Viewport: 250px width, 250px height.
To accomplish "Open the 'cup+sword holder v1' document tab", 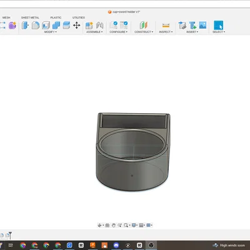I will click(x=124, y=12).
